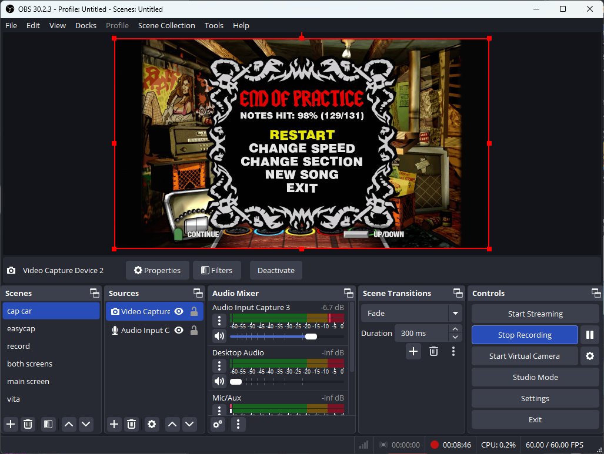Mute Desktop Audio speaker icon
This screenshot has width=604, height=454.
point(219,381)
